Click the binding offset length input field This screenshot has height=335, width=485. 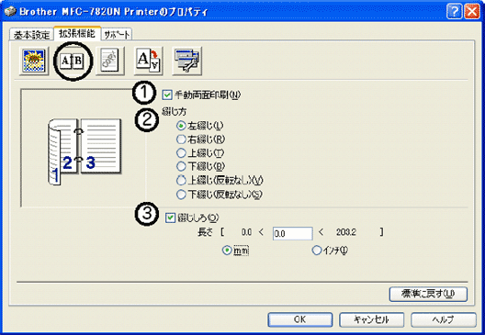point(292,233)
